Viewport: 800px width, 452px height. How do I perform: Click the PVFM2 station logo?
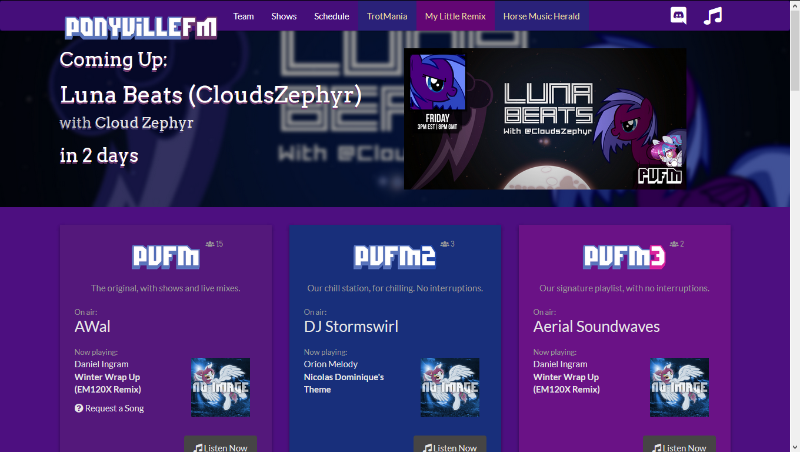point(395,257)
